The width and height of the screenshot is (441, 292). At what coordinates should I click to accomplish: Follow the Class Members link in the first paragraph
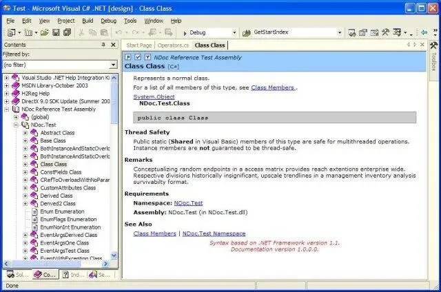(x=273, y=87)
